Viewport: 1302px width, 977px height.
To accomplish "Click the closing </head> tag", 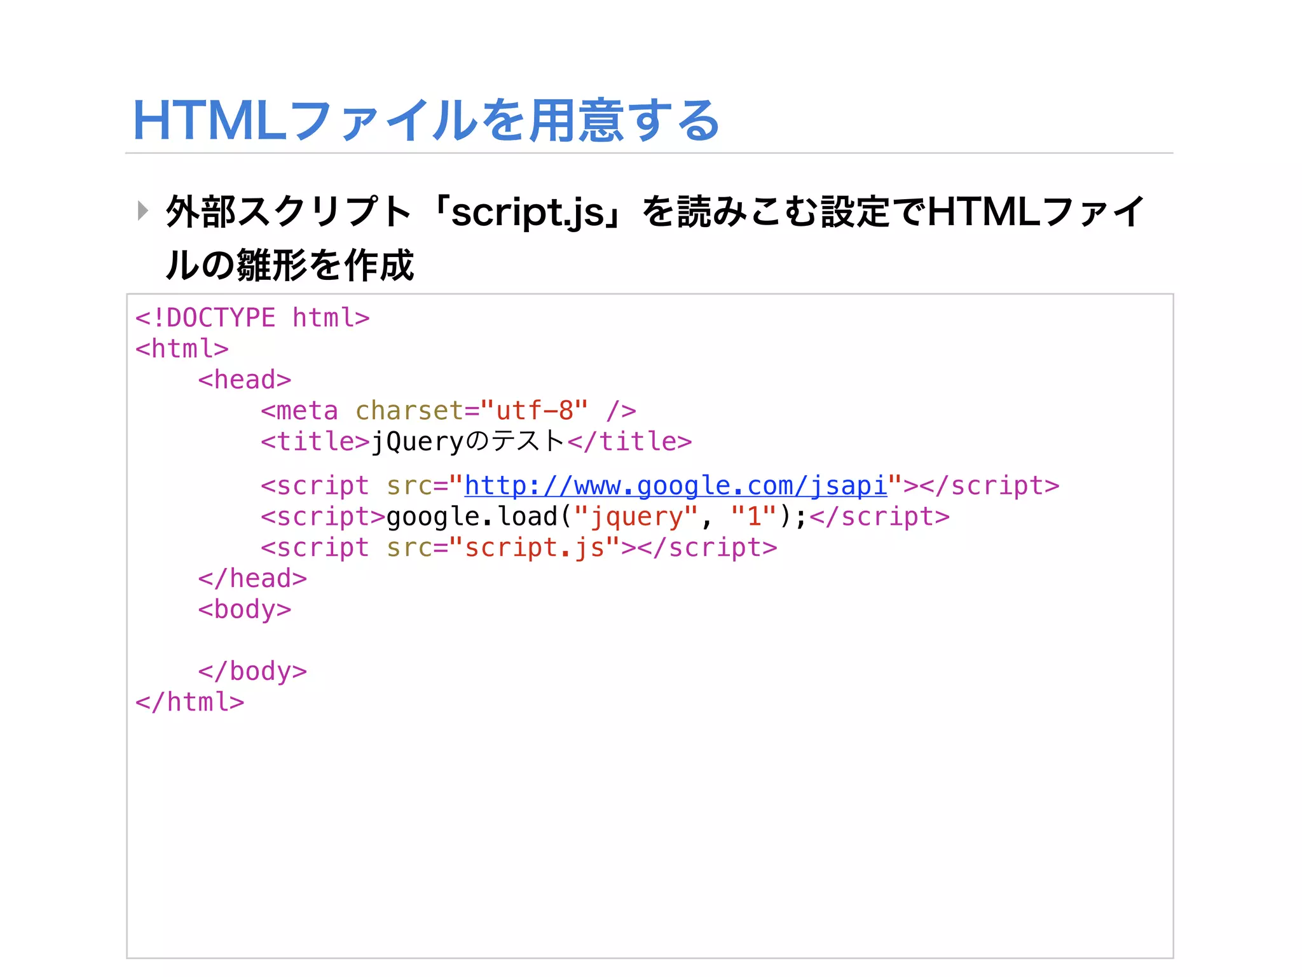I will (252, 579).
